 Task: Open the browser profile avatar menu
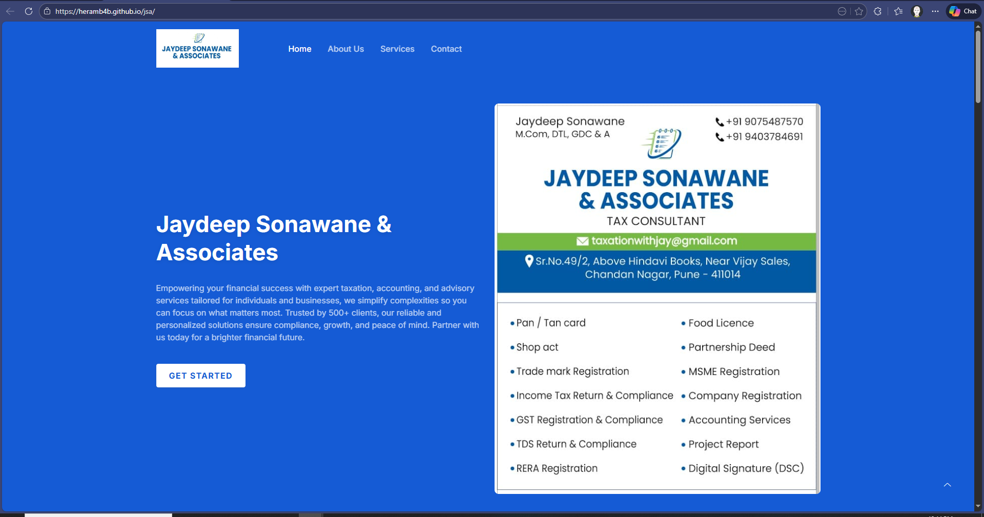click(917, 11)
